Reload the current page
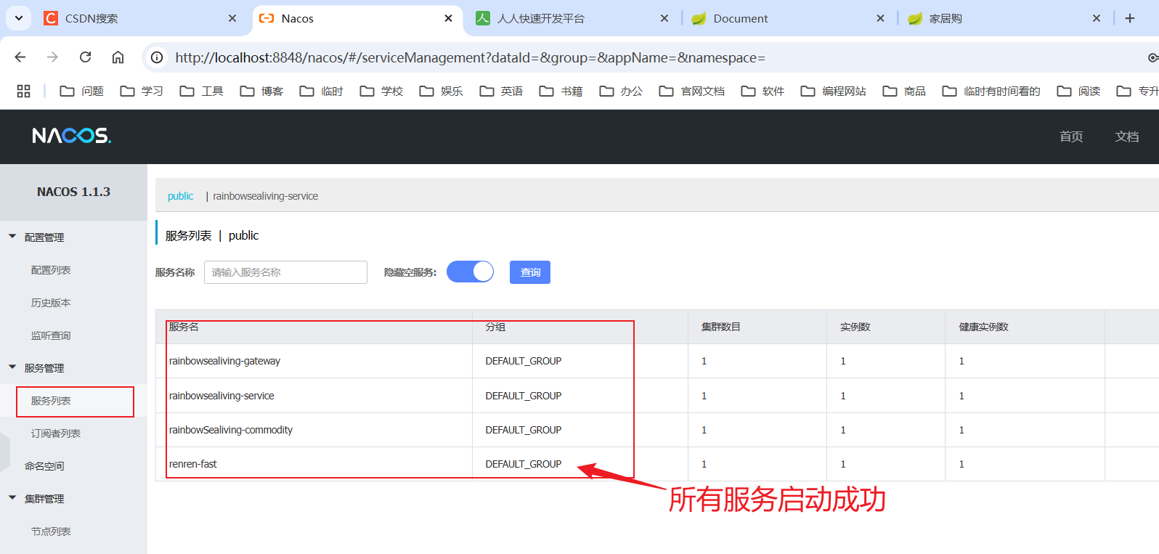 [x=85, y=57]
